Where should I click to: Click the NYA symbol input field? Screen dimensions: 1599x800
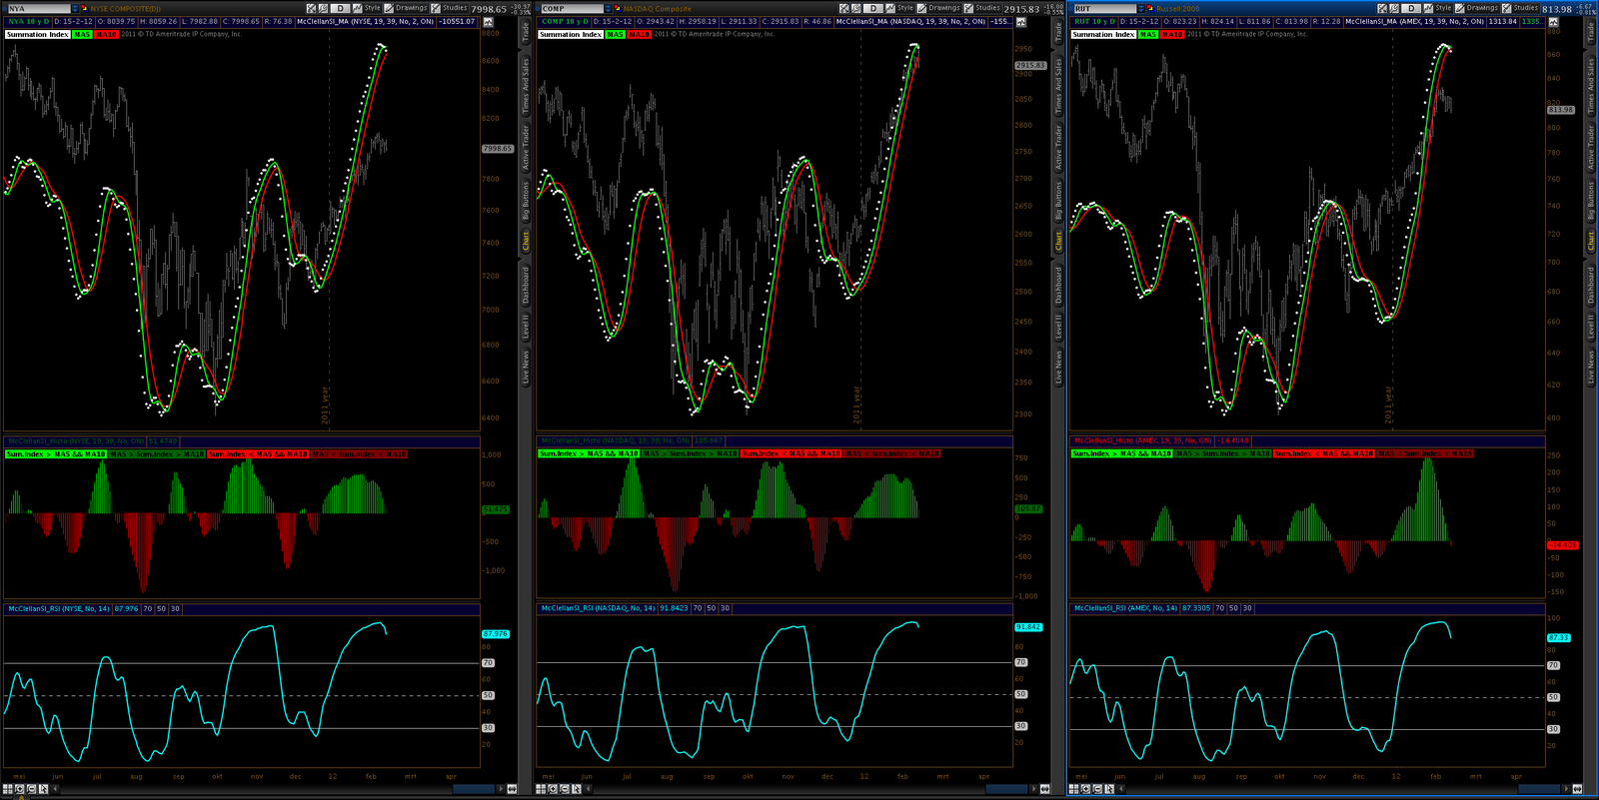click(39, 8)
